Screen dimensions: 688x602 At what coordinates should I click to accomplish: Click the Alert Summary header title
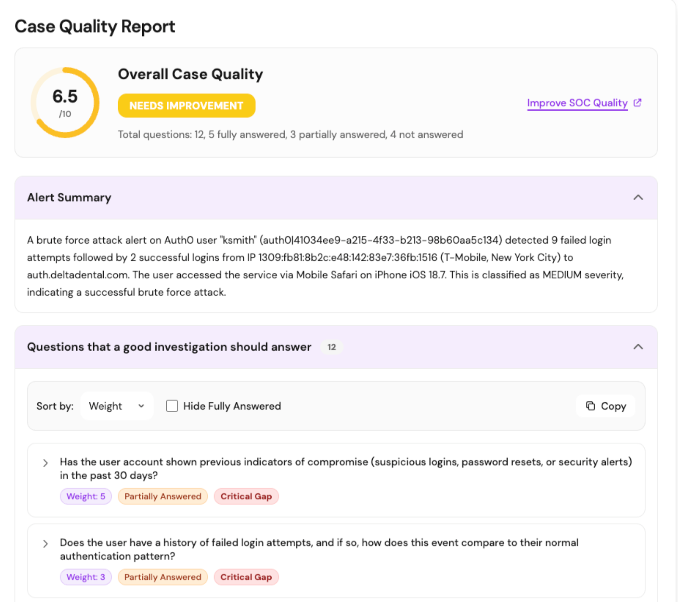tap(69, 197)
